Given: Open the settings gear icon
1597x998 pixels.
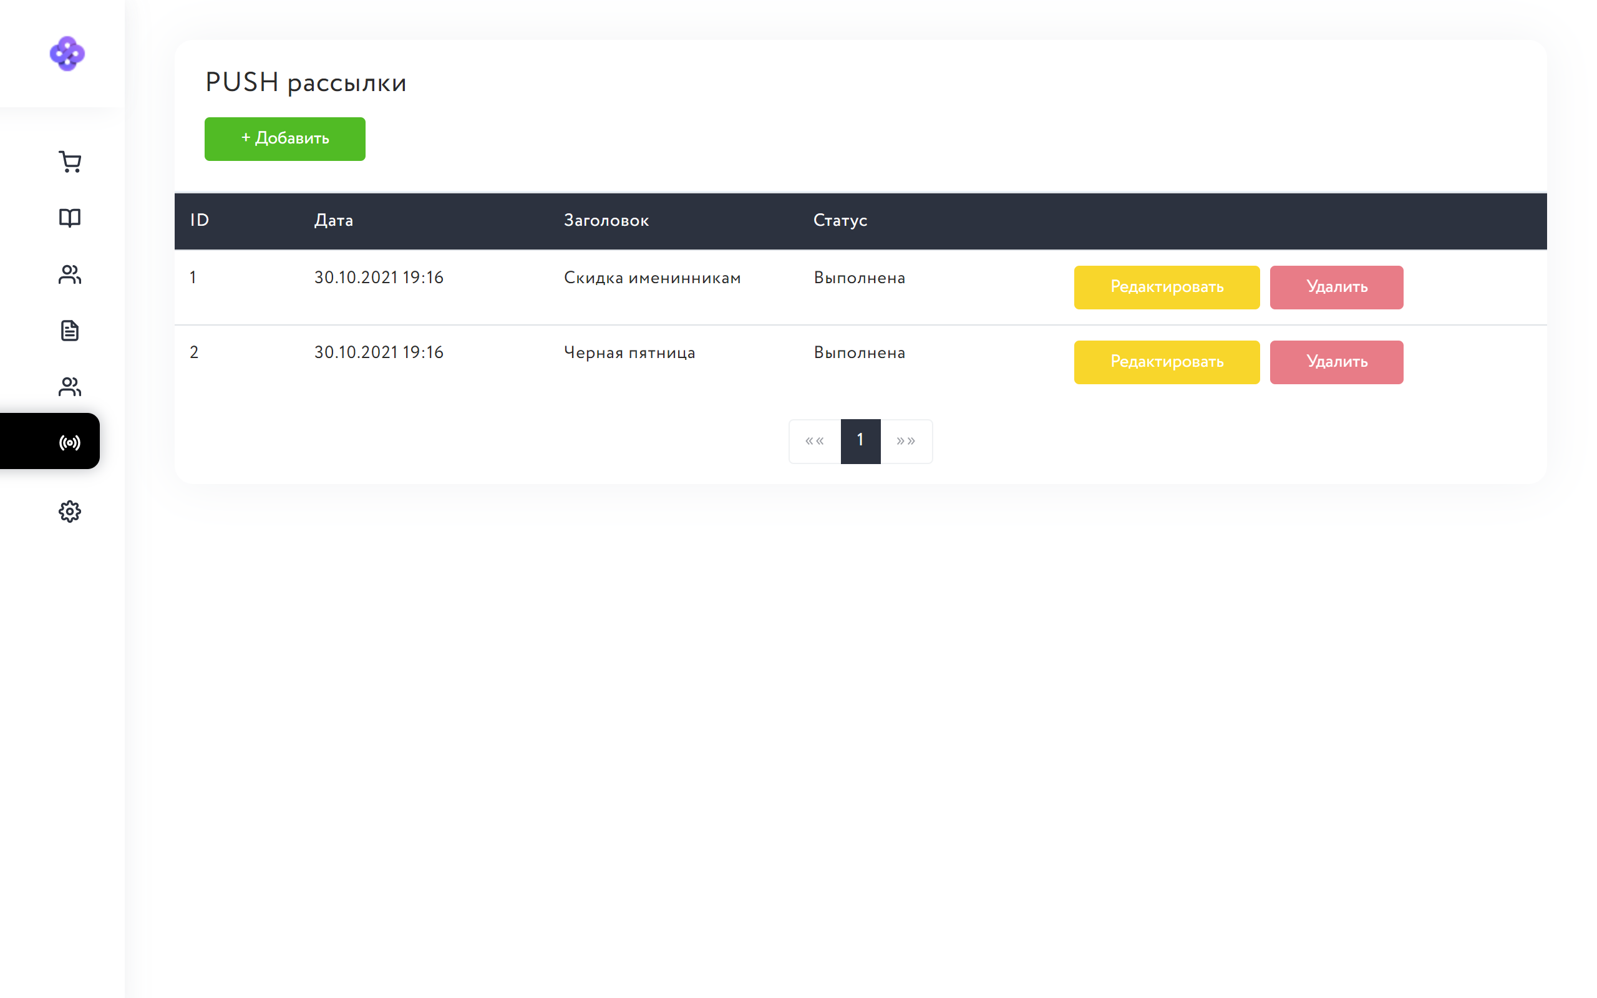Looking at the screenshot, I should coord(69,511).
